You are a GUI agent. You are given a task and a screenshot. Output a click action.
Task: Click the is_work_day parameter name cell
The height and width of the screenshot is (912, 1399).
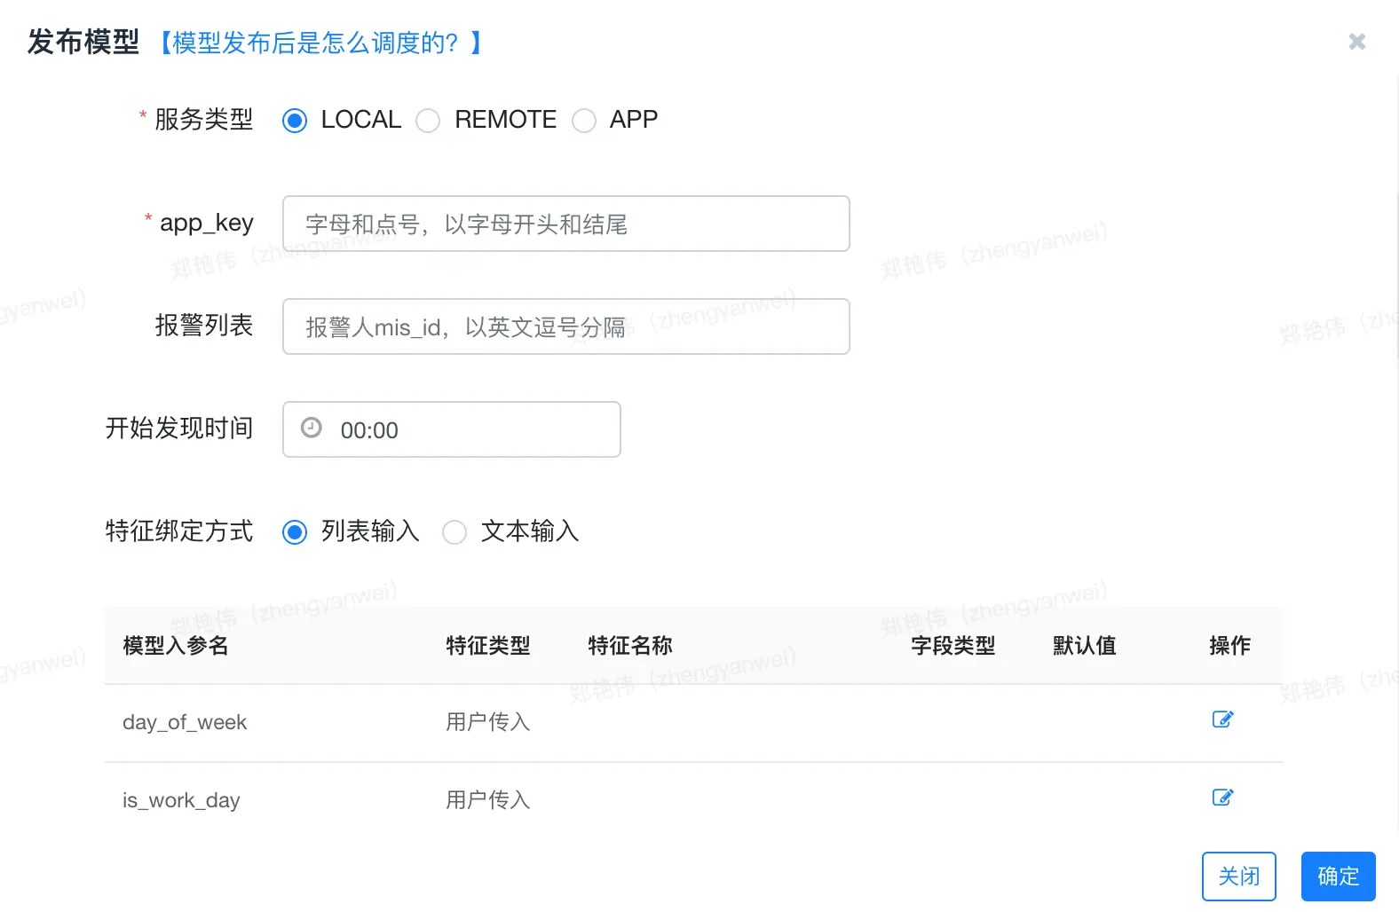tap(181, 800)
